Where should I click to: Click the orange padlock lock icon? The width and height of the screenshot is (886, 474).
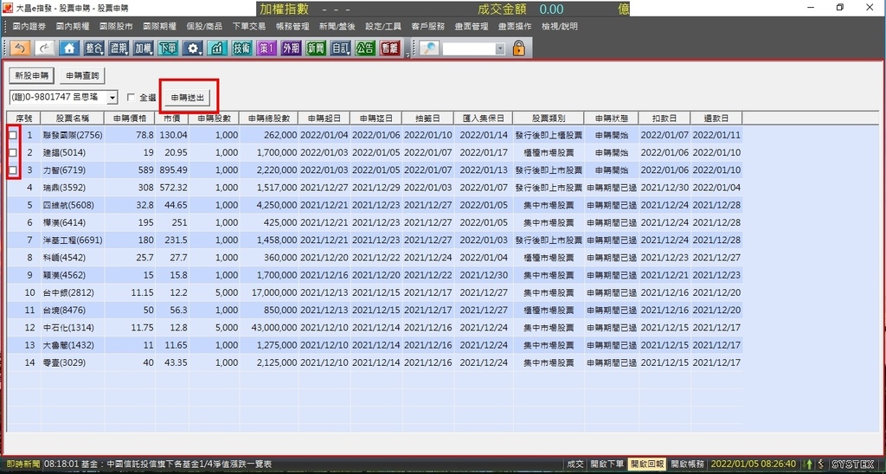point(519,48)
